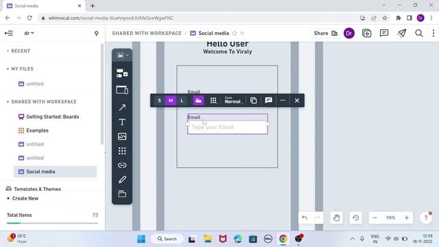This screenshot has height=247, width=439.
Task: Star the Social media file
Action: click(235, 34)
